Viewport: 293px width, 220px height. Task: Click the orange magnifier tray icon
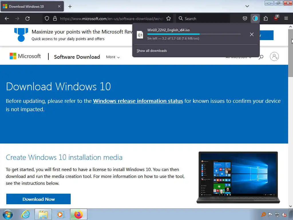264,215
